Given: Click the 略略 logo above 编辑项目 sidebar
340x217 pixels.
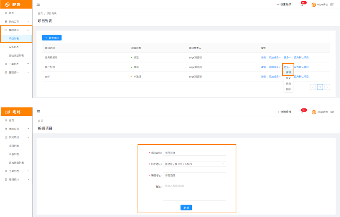Looking at the screenshot, I should (16, 112).
